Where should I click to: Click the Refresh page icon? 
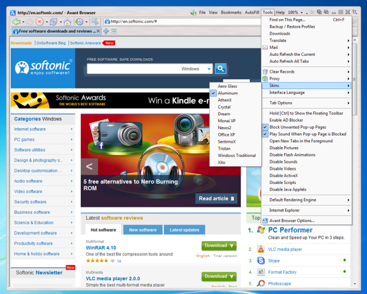coord(53,22)
